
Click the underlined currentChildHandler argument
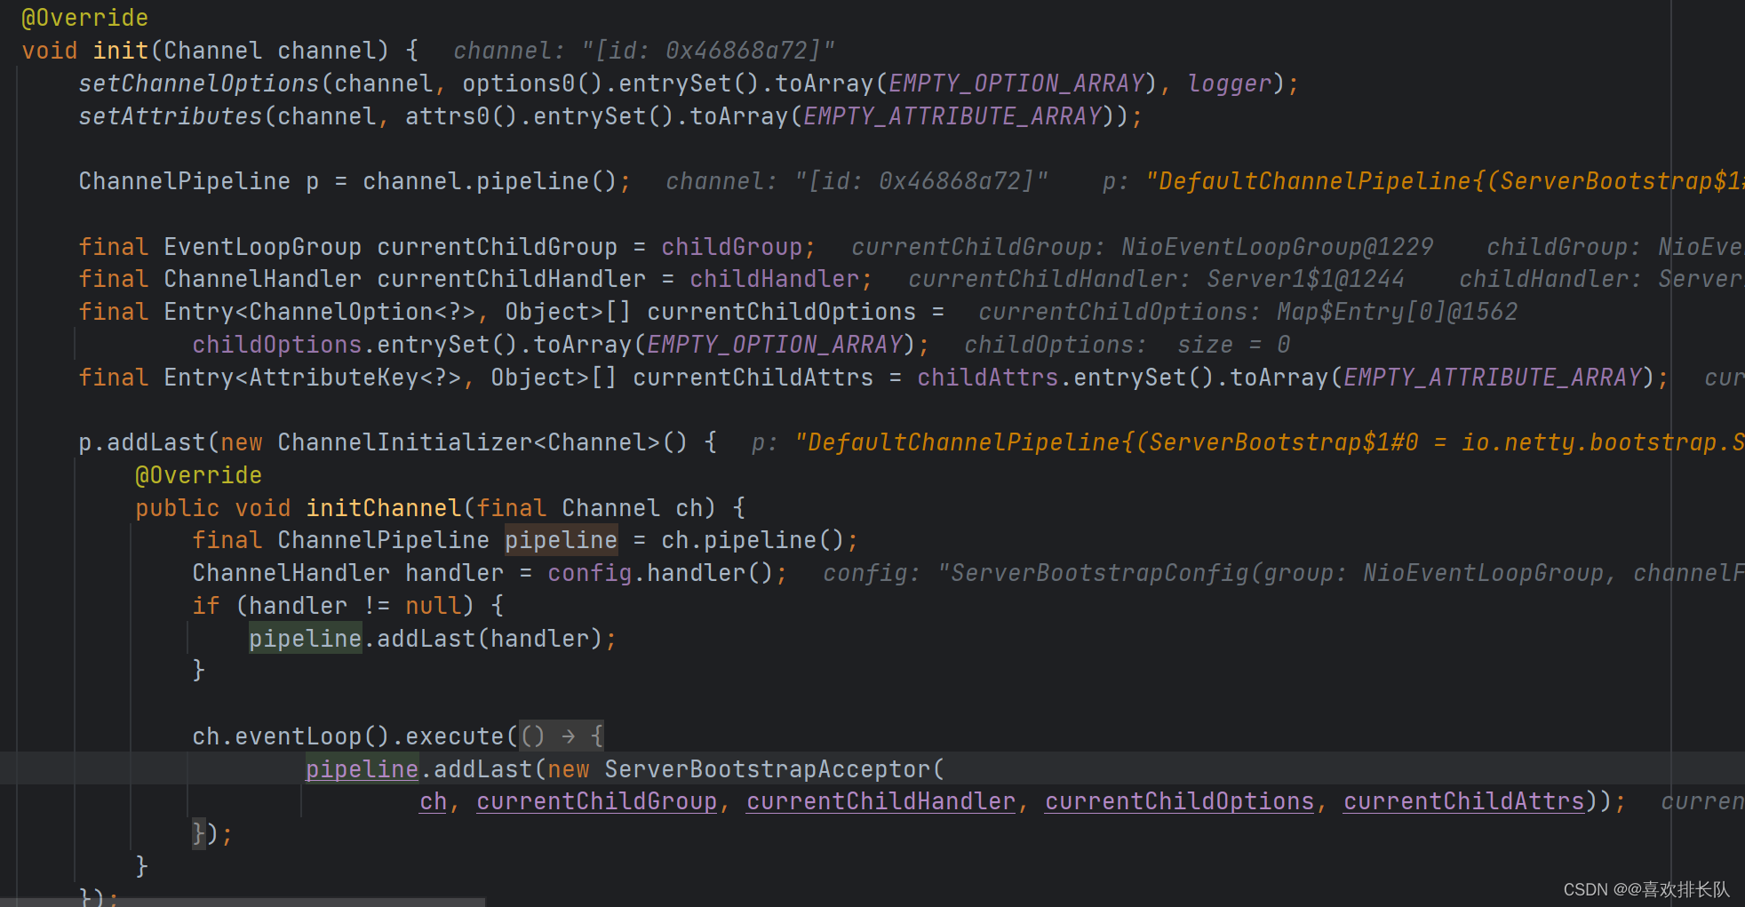[x=880, y=801]
